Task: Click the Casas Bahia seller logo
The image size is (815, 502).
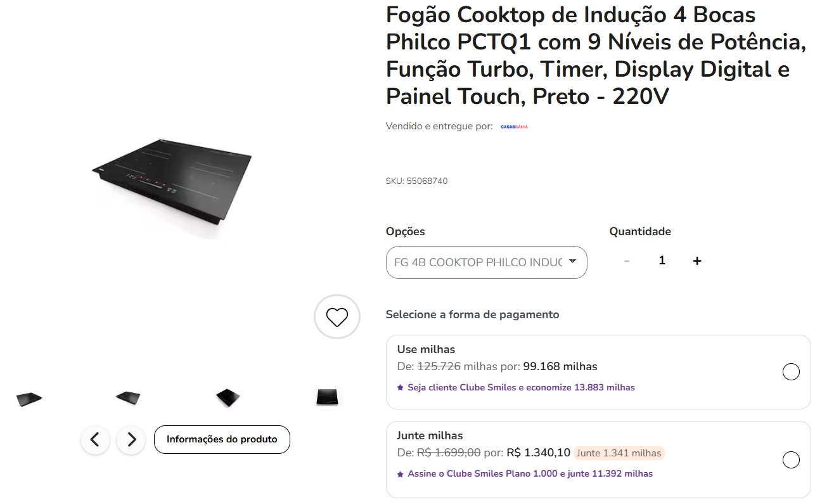Action: (514, 127)
